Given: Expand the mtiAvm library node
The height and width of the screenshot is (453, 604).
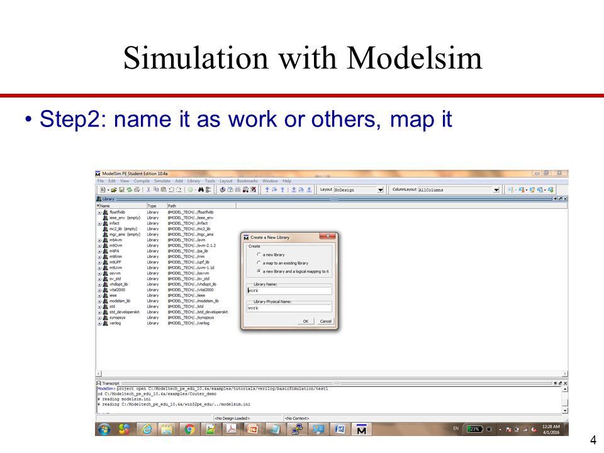Looking at the screenshot, I should click(99, 240).
